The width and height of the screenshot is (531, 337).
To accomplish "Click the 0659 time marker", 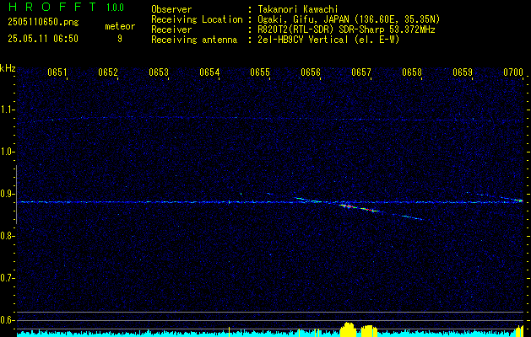I will pyautogui.click(x=463, y=72).
